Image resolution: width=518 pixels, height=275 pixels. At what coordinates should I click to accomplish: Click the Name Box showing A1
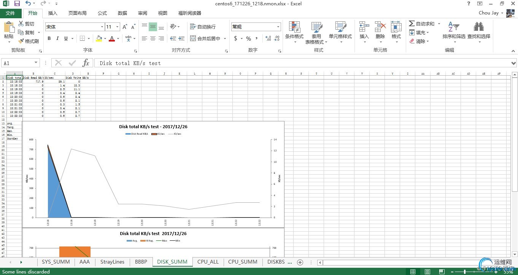(21, 63)
